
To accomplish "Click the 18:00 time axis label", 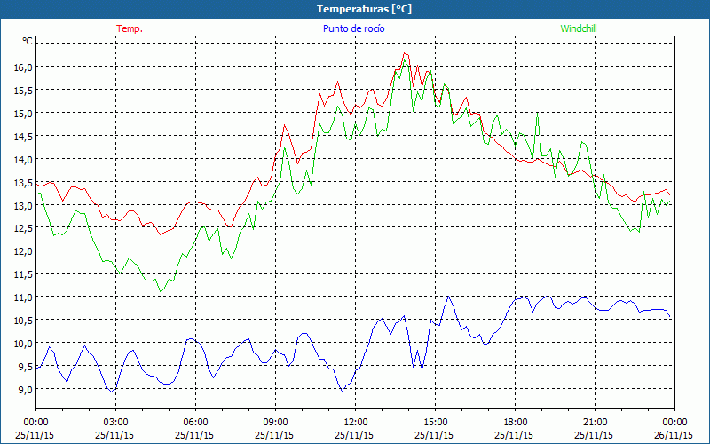I will click(x=516, y=423).
